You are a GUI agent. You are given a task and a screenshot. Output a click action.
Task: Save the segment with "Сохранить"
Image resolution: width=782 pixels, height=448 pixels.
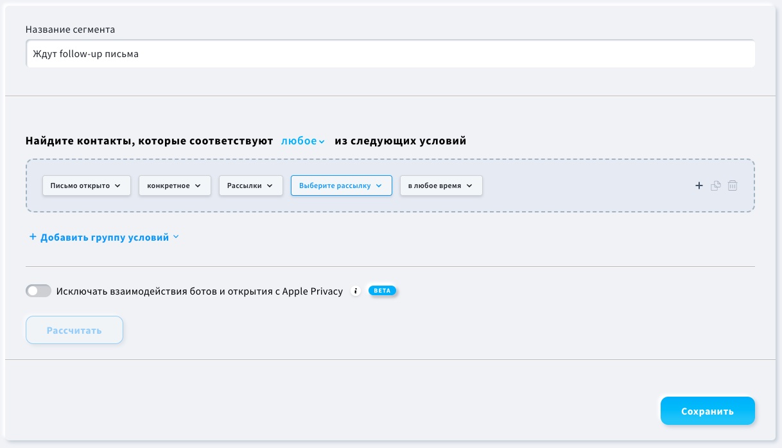point(707,411)
